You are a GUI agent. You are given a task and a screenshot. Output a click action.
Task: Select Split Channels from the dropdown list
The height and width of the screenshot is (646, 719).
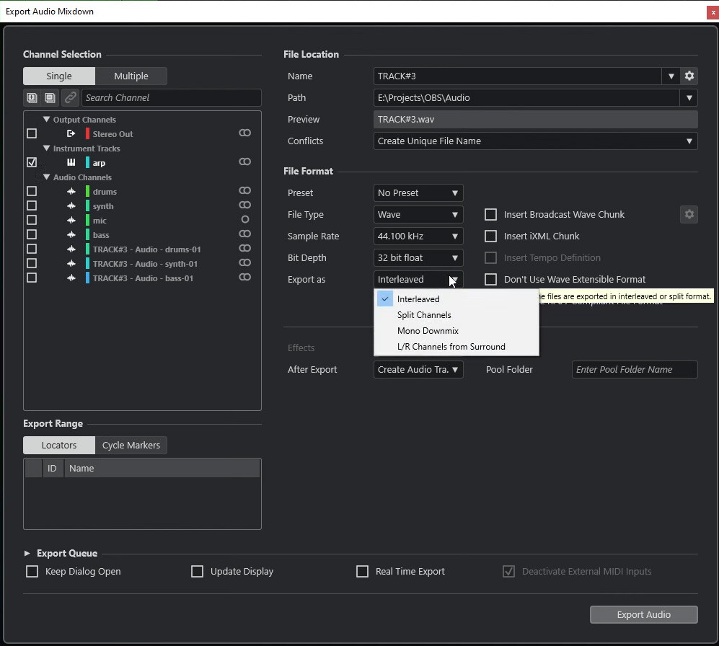[x=424, y=315]
